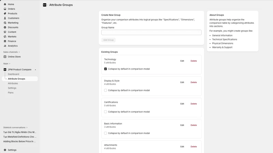Edit the Technology group
Screen dimensions: 273x153
click(x=182, y=61)
